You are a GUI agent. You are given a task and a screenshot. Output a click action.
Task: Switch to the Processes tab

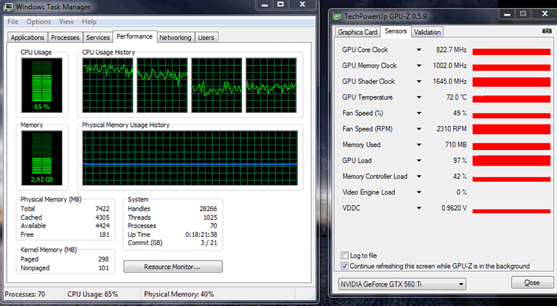click(65, 37)
